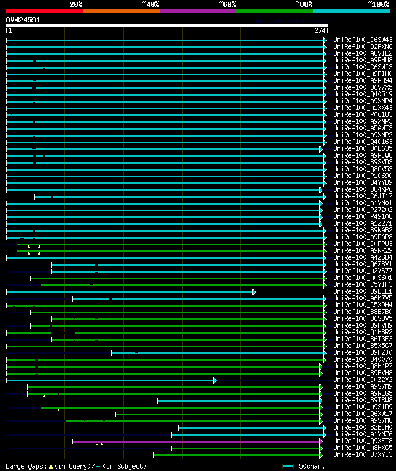Viewport: 396px width, 471px height.
Task: Click the UniRef100_C0Z2Y2 label
Action: click(x=363, y=380)
